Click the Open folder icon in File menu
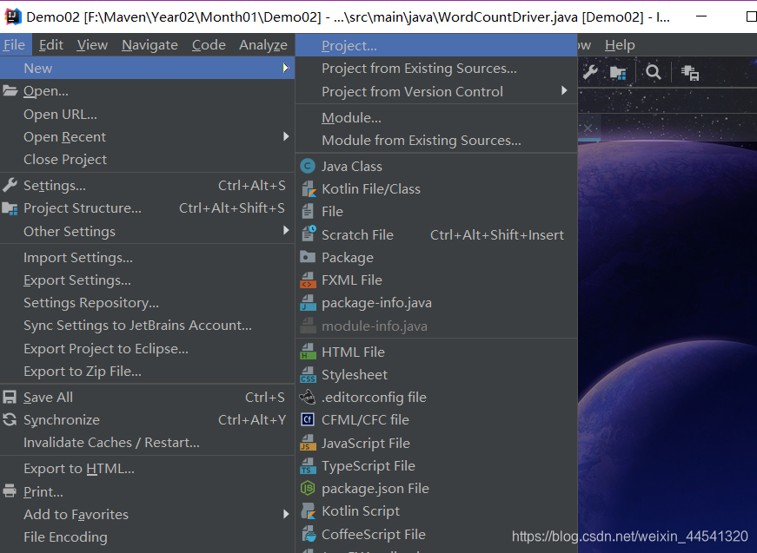Viewport: 757px width, 553px height. click(x=10, y=90)
